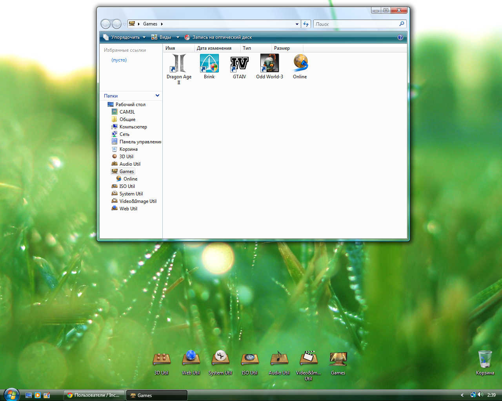Click the Поиск search field
This screenshot has height=401, width=502.
(356, 24)
